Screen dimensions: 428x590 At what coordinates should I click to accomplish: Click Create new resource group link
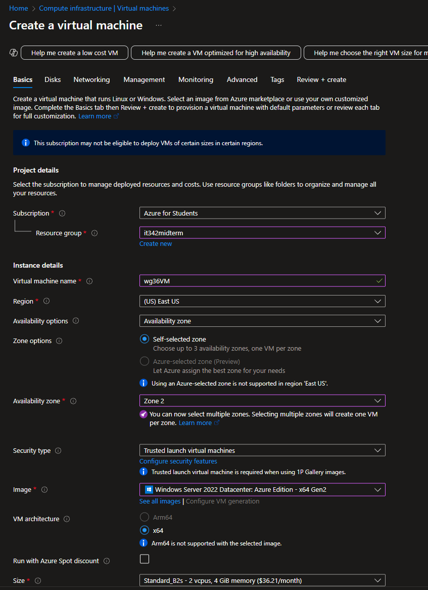click(x=156, y=244)
